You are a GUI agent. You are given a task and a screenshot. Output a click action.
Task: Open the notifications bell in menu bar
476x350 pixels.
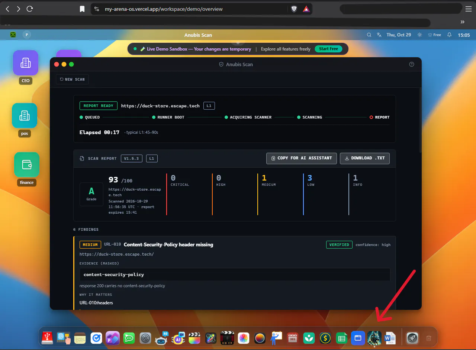(449, 35)
